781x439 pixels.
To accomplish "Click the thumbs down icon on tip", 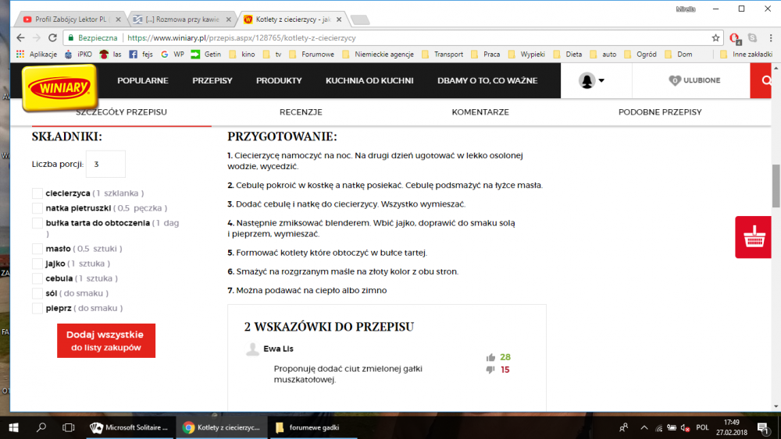I will click(x=490, y=370).
